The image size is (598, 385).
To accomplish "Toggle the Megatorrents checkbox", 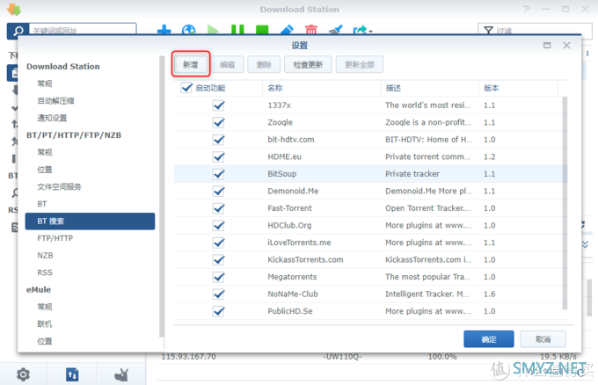I will [218, 277].
